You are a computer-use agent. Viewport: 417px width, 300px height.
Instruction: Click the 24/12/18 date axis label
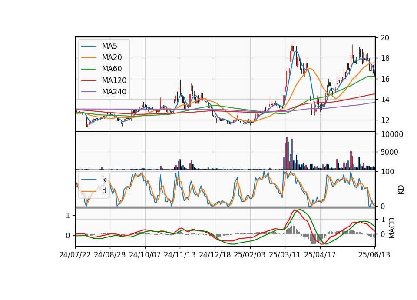coord(215,255)
